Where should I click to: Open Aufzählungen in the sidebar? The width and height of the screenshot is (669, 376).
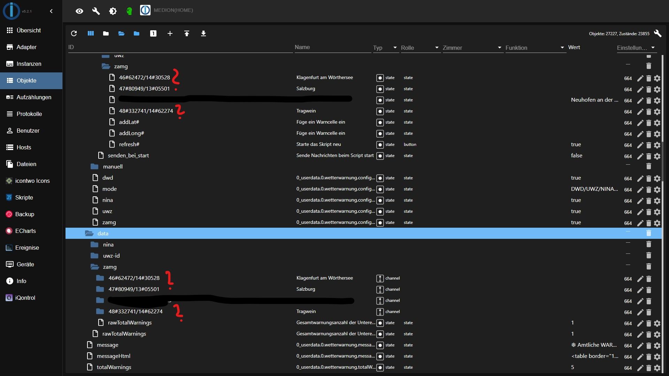click(31, 97)
